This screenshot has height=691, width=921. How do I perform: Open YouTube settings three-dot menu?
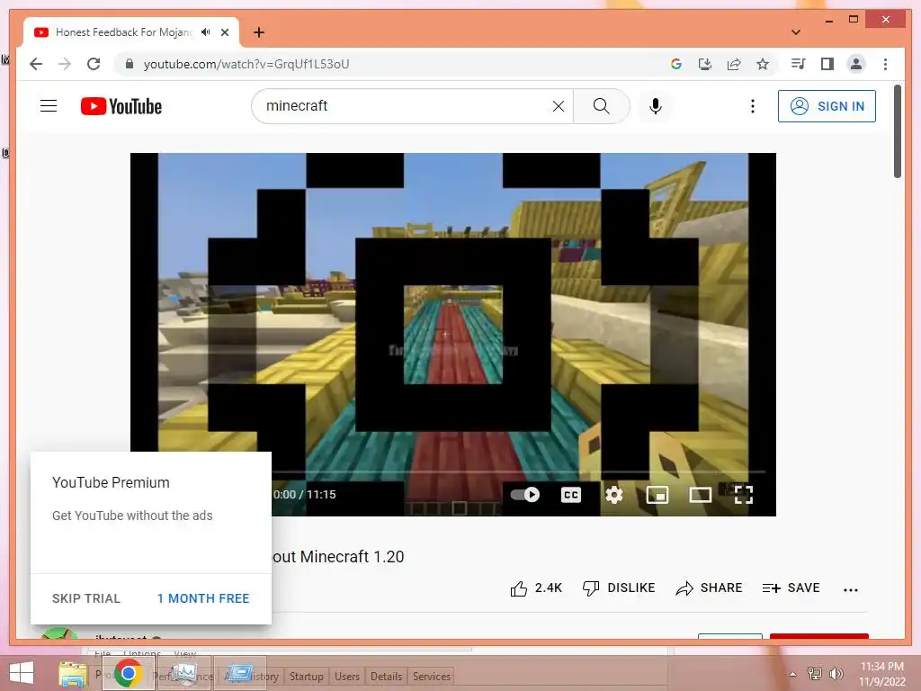pyautogui.click(x=753, y=106)
